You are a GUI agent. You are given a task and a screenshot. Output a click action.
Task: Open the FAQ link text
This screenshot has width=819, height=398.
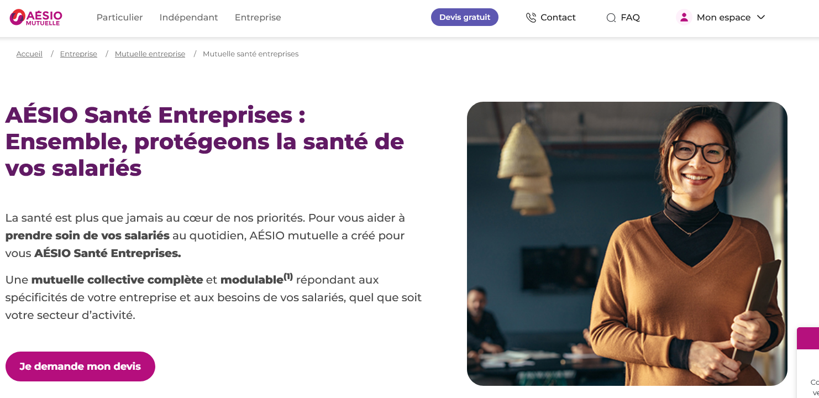click(x=630, y=17)
